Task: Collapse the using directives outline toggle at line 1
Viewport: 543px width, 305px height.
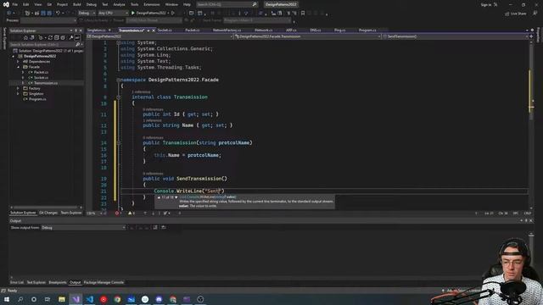Action: coord(119,42)
